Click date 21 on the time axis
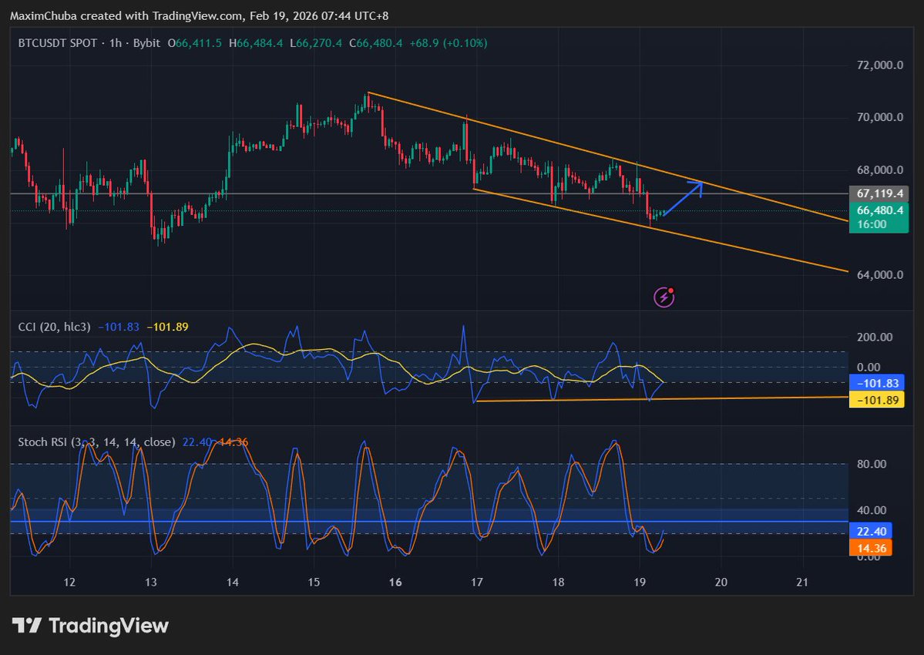This screenshot has height=655, width=924. click(x=802, y=582)
